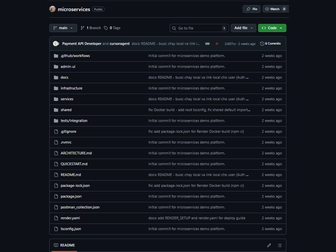336x252 pixels.
Task: Click the tests/integration folder icon
Action: tap(56, 121)
